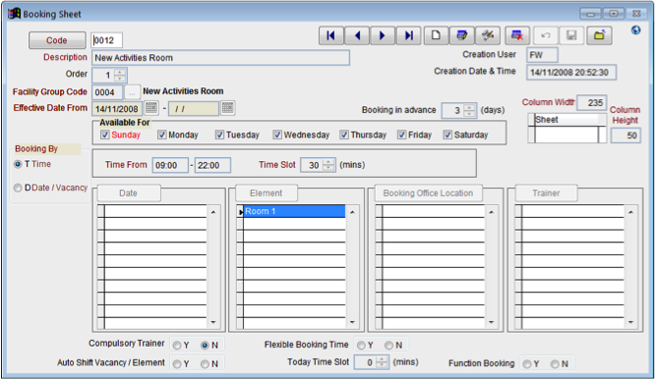
Task: Select the T Time booking option
Action: (18, 164)
